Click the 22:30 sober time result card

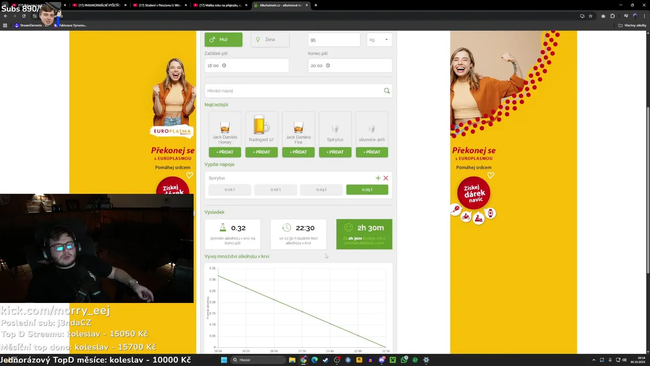(x=299, y=234)
